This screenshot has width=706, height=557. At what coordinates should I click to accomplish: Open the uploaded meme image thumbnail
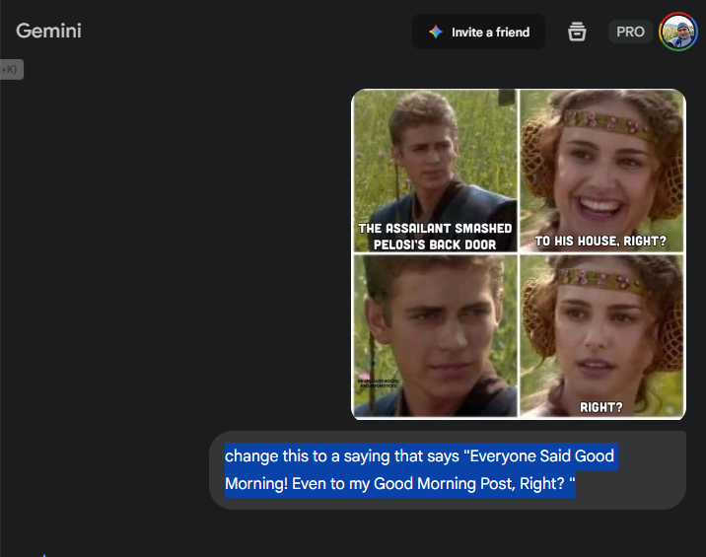pos(519,254)
